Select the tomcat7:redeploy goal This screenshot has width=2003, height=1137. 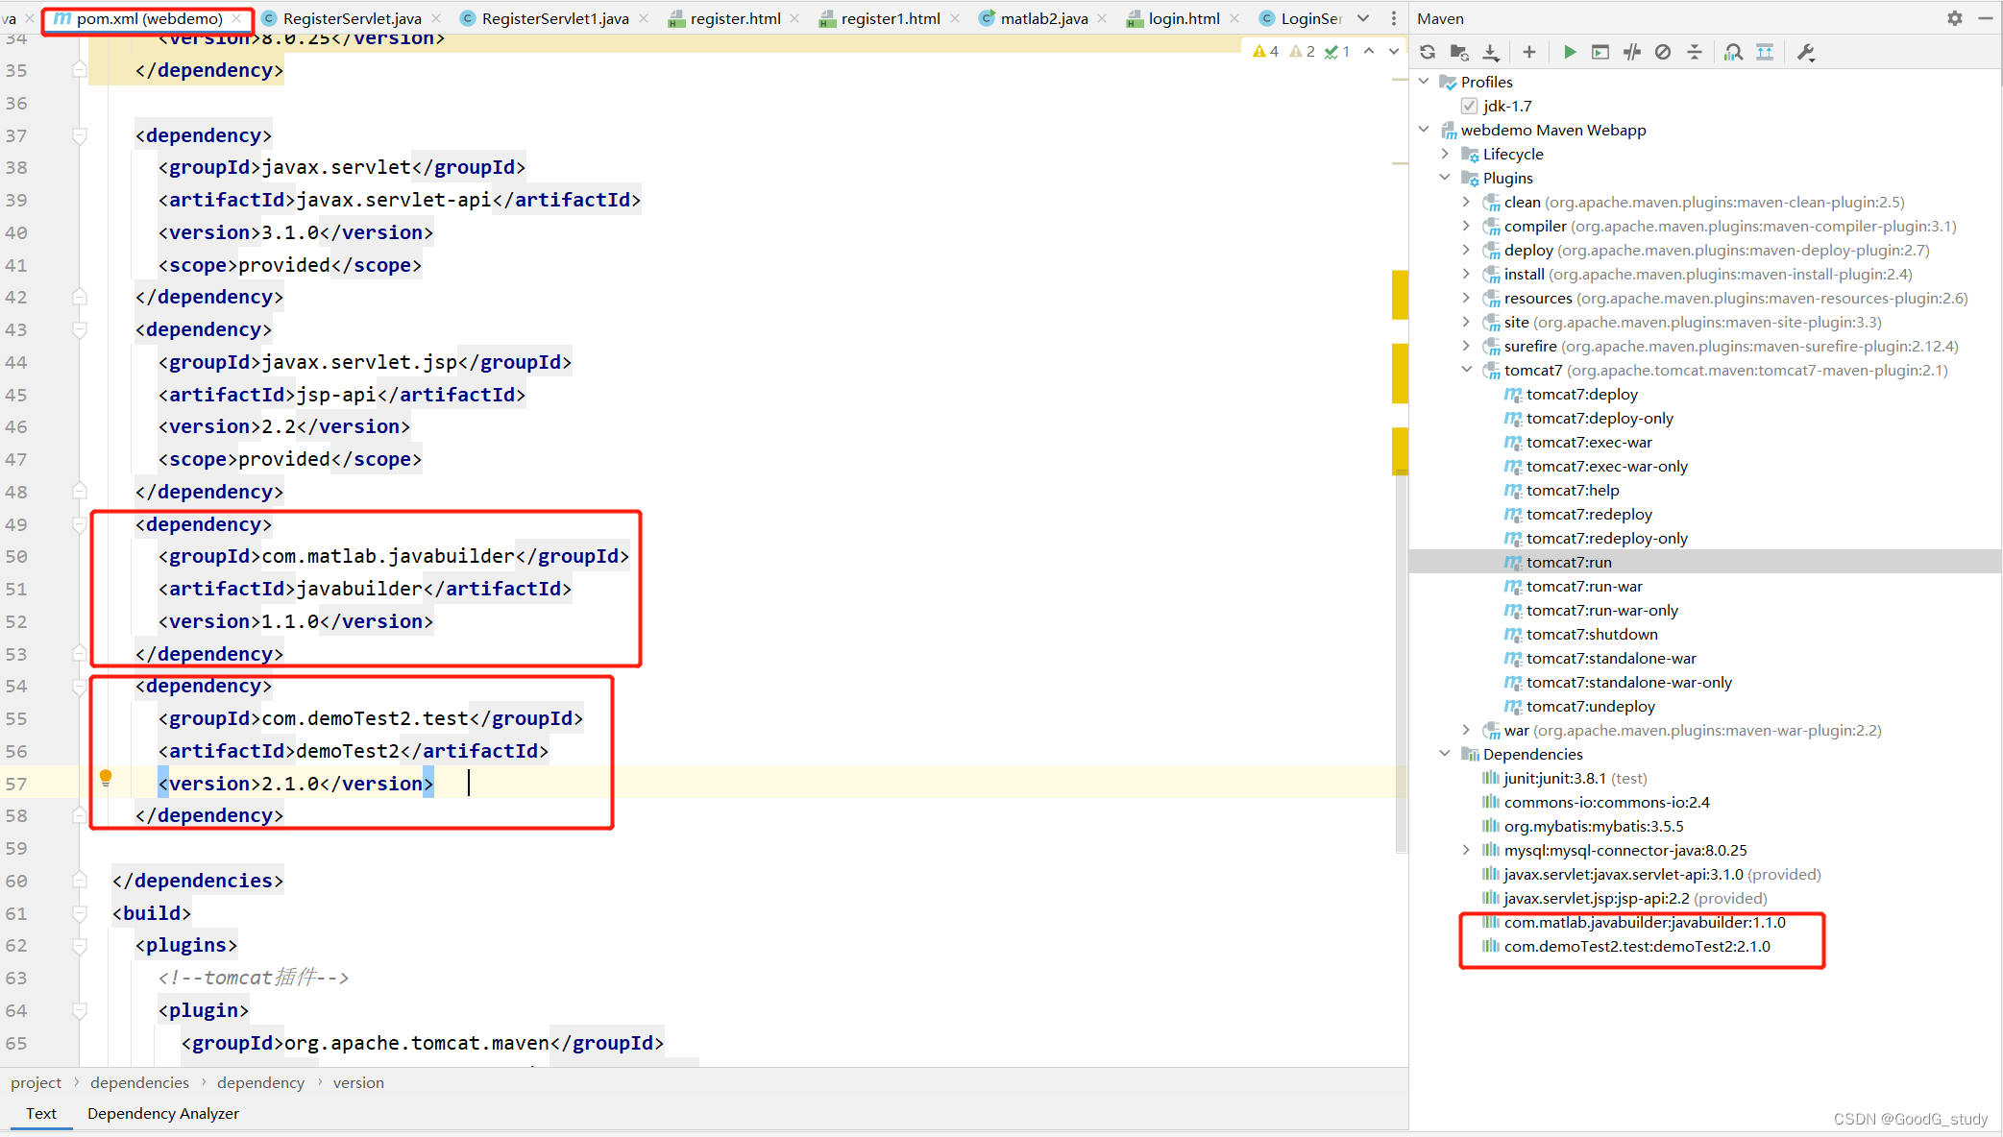(1589, 514)
